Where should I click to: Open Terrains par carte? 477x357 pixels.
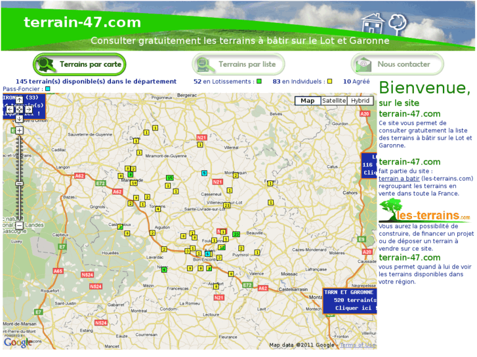[x=79, y=64]
